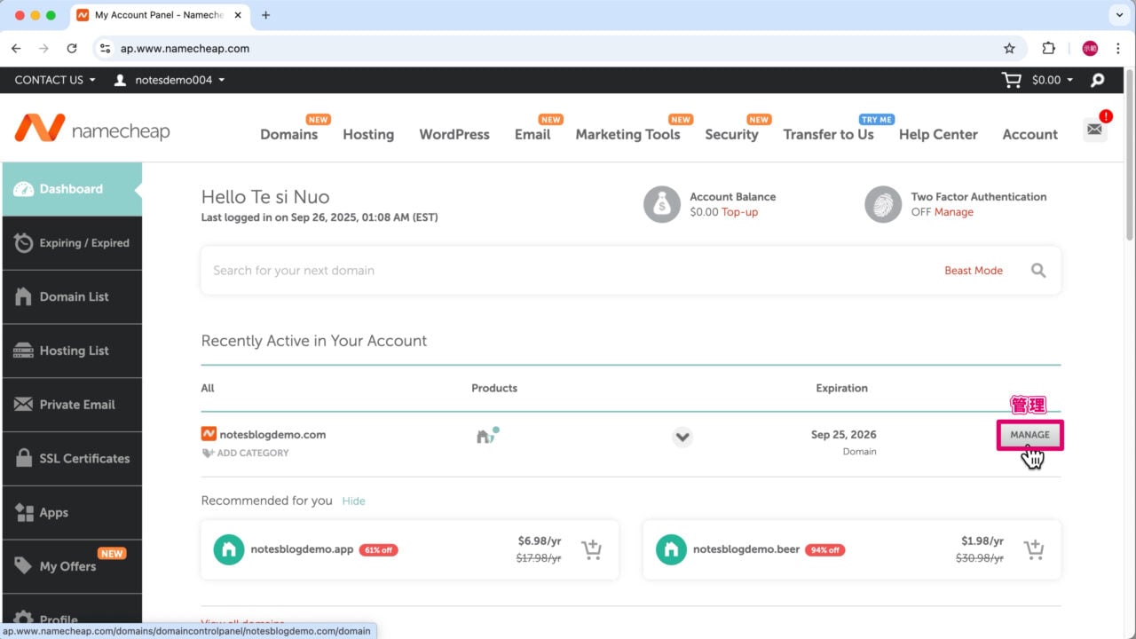1136x639 pixels.
Task: Hide the Recommended for you section
Action: tap(353, 501)
